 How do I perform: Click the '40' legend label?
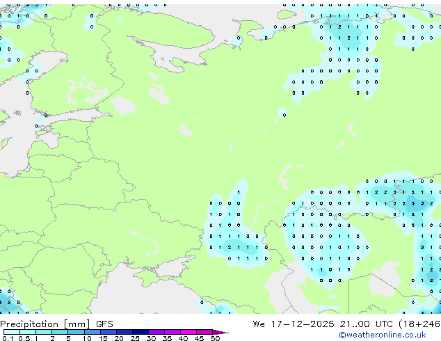pos(183,338)
